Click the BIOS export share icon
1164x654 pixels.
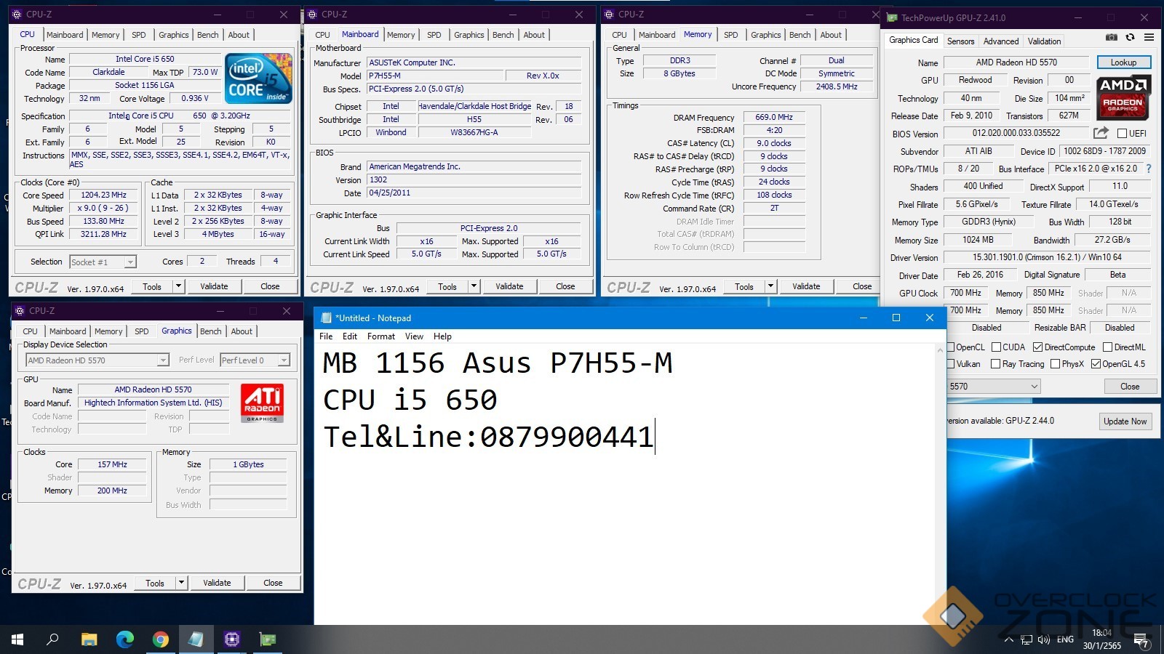point(1101,133)
